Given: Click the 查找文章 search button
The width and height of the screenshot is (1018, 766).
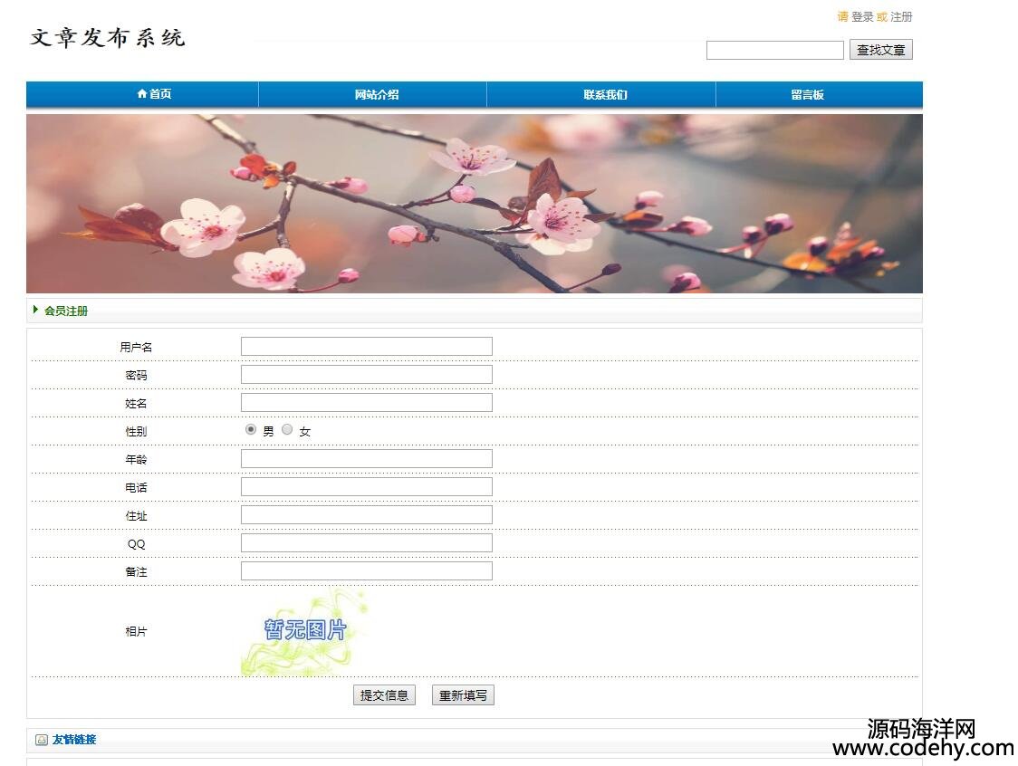Looking at the screenshot, I should (x=881, y=50).
